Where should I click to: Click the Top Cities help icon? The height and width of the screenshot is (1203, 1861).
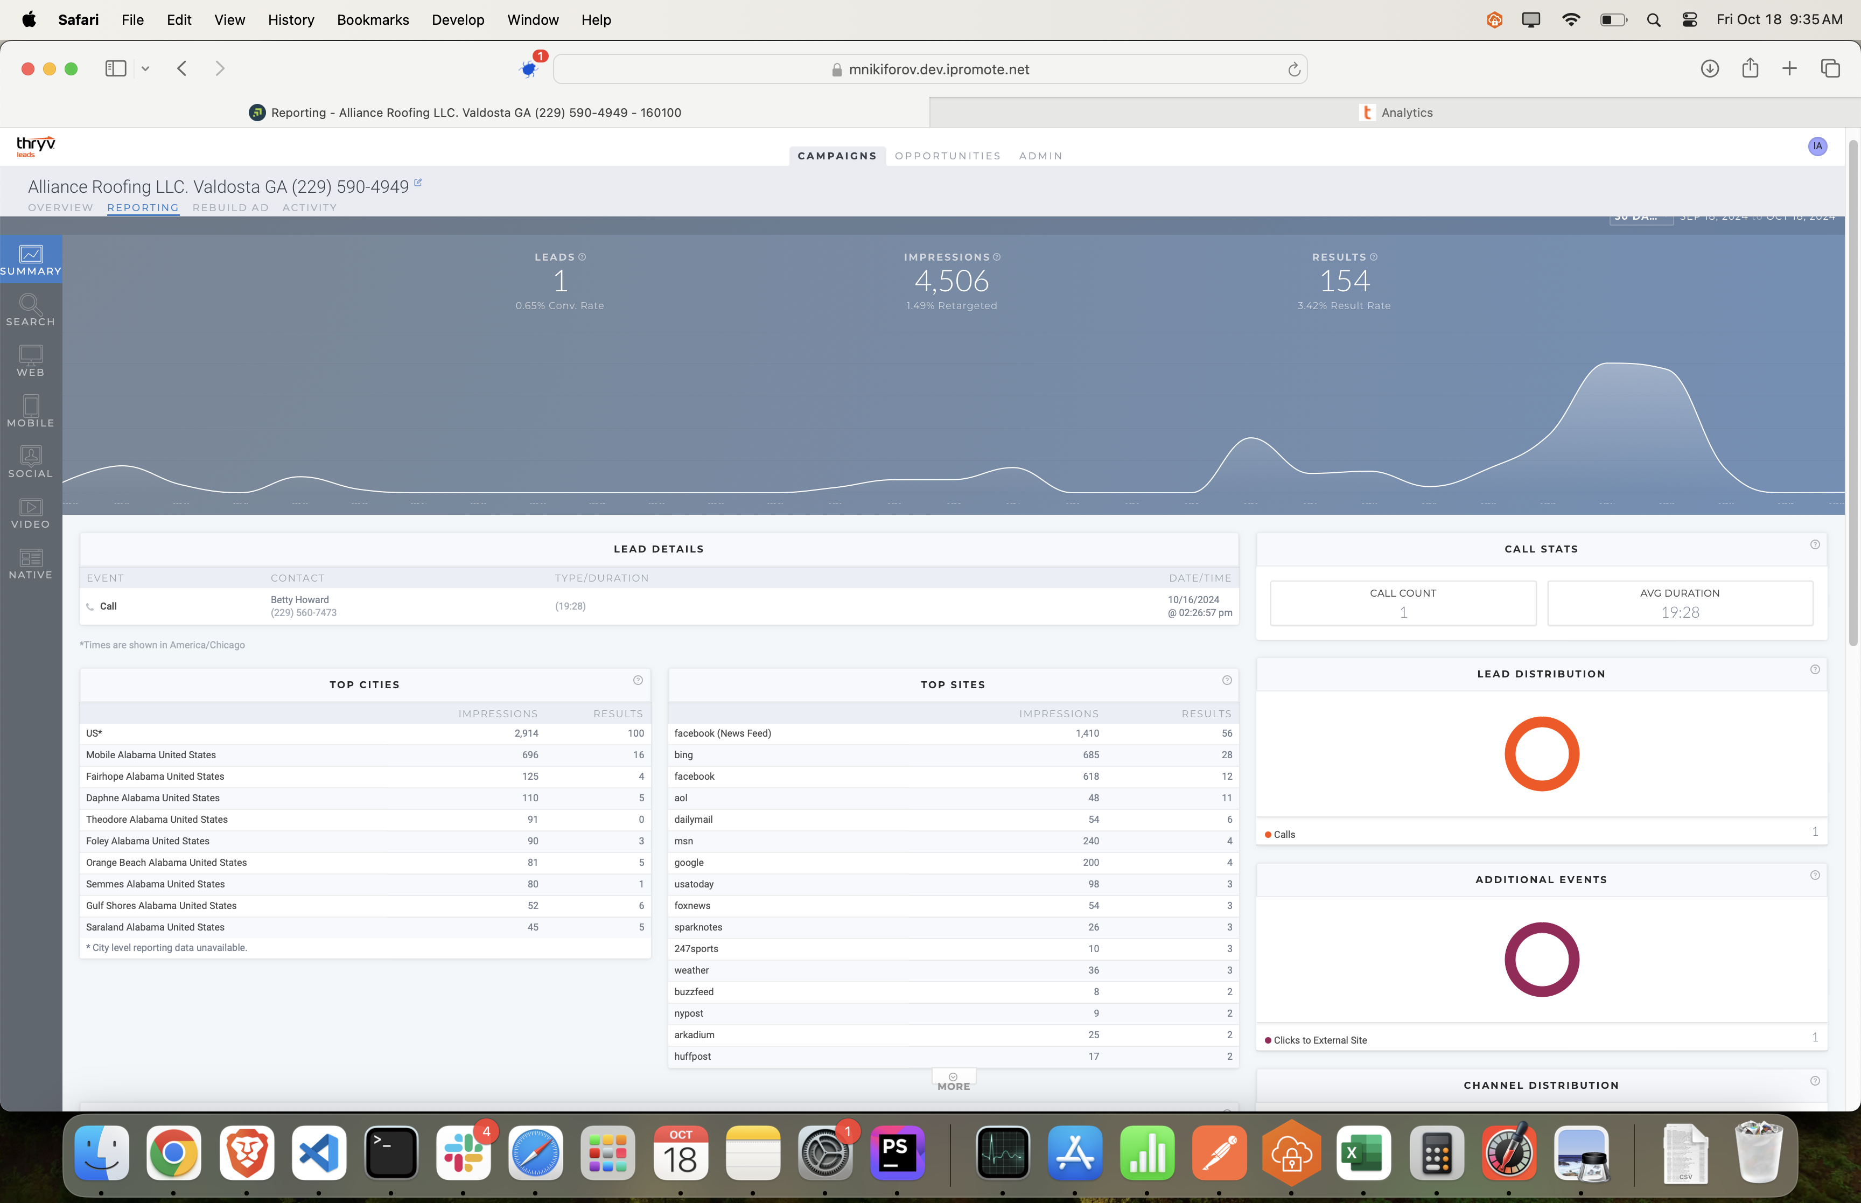[x=638, y=681]
